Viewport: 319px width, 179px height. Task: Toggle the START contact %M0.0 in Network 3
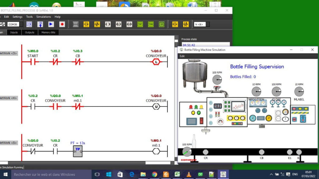coord(33,62)
